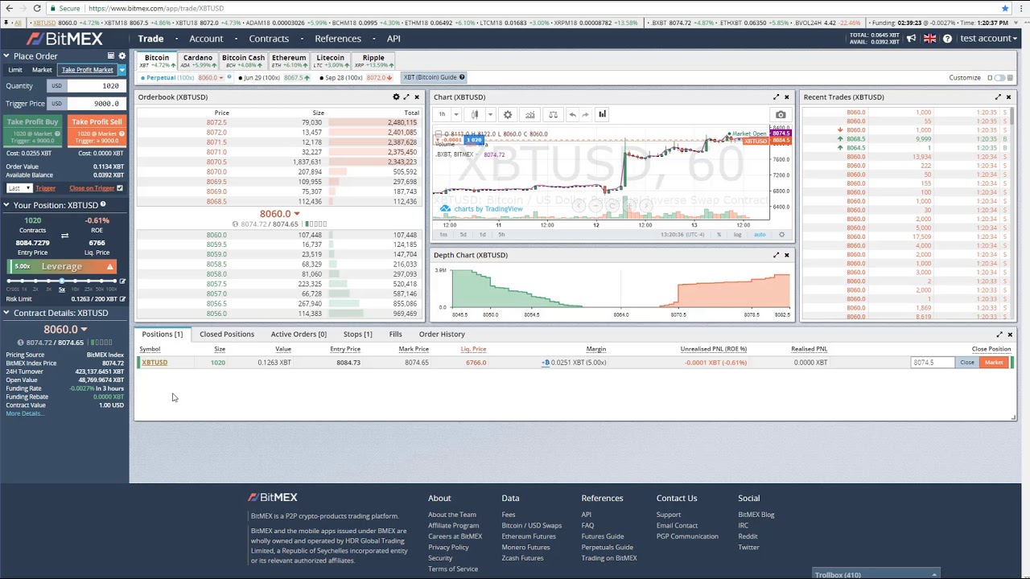Click the Quantity input field
This screenshot has height=579, width=1030.
pyautogui.click(x=95, y=86)
